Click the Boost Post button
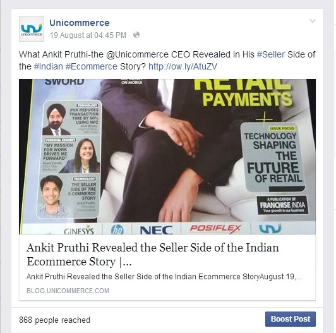 [x=291, y=319]
